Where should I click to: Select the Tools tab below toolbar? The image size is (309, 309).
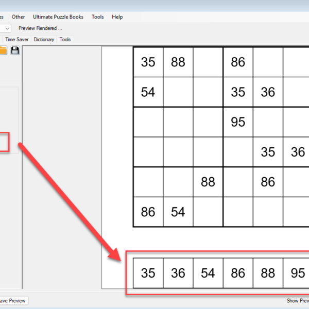tap(65, 39)
